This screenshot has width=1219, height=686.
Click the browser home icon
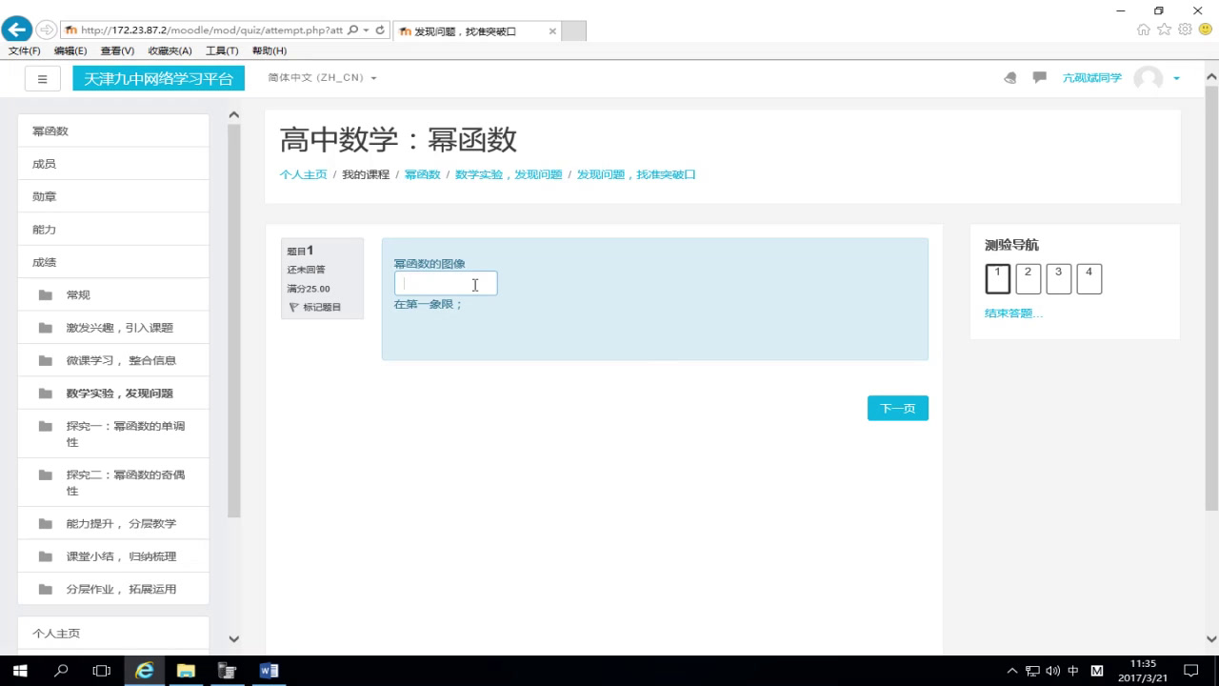point(1143,30)
